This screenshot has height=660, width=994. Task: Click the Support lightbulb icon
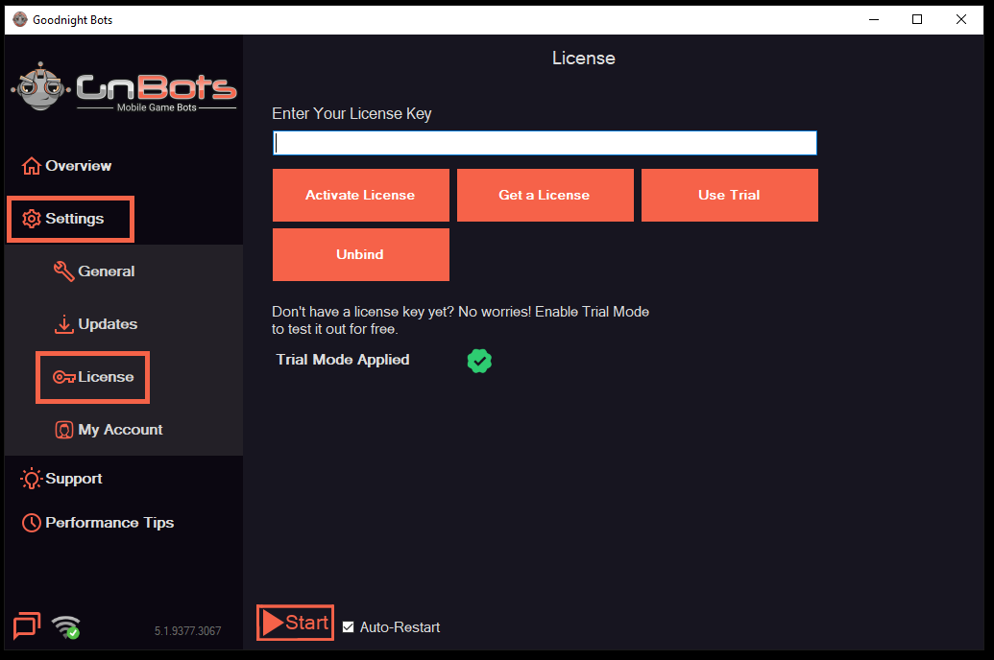[x=31, y=479]
